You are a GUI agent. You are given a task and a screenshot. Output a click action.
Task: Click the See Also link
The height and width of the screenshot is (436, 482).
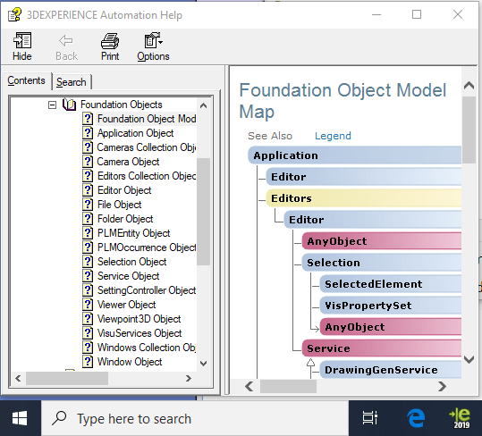click(270, 136)
